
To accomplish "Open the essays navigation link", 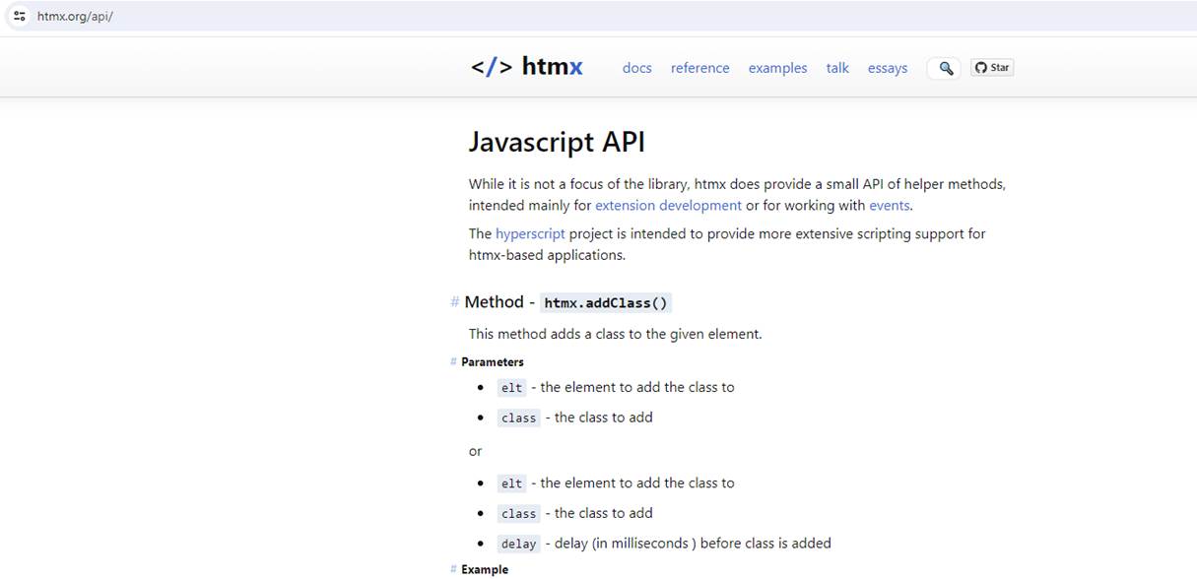I will (x=888, y=68).
